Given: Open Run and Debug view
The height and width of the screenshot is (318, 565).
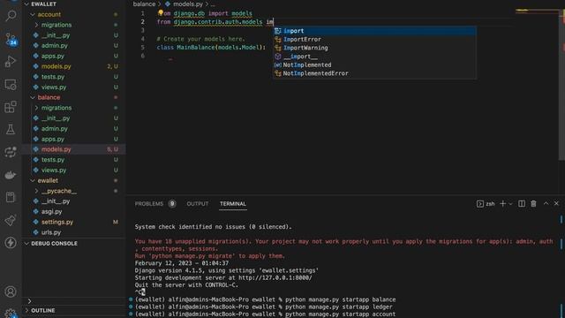Looking at the screenshot, I should [11, 62].
